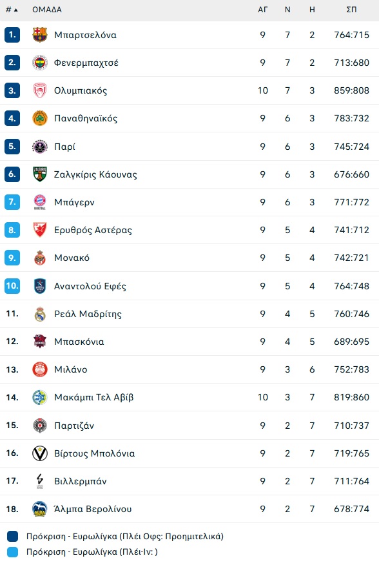This screenshot has width=379, height=567.
Task: Select the Real Madrid crest icon
Action: (40, 314)
